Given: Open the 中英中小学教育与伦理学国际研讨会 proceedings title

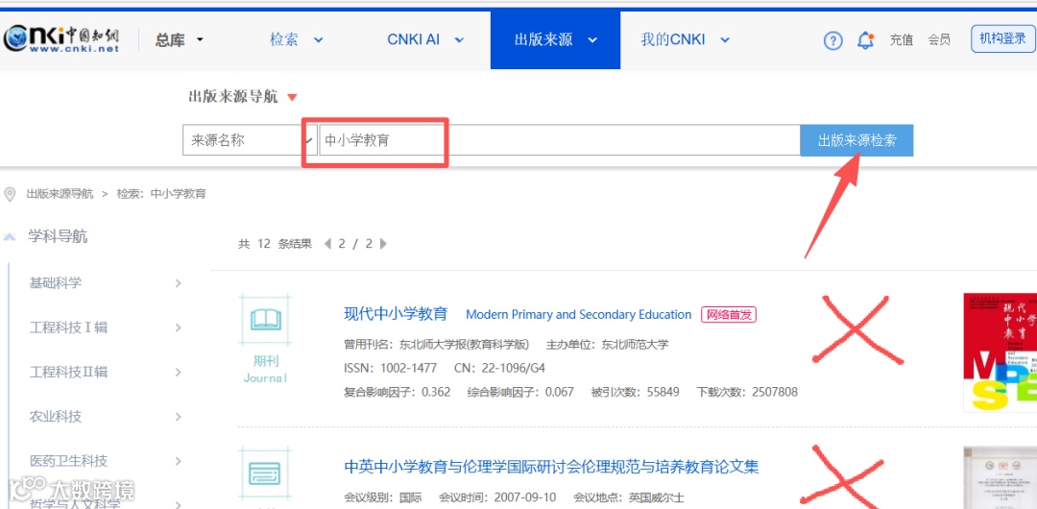Looking at the screenshot, I should click(x=551, y=468).
